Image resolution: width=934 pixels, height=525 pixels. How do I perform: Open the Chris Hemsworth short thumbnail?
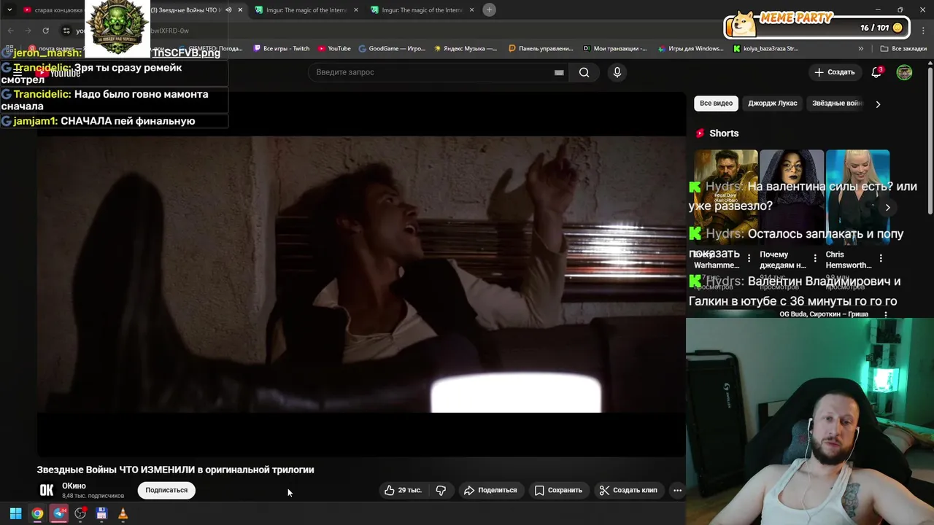tap(857, 198)
